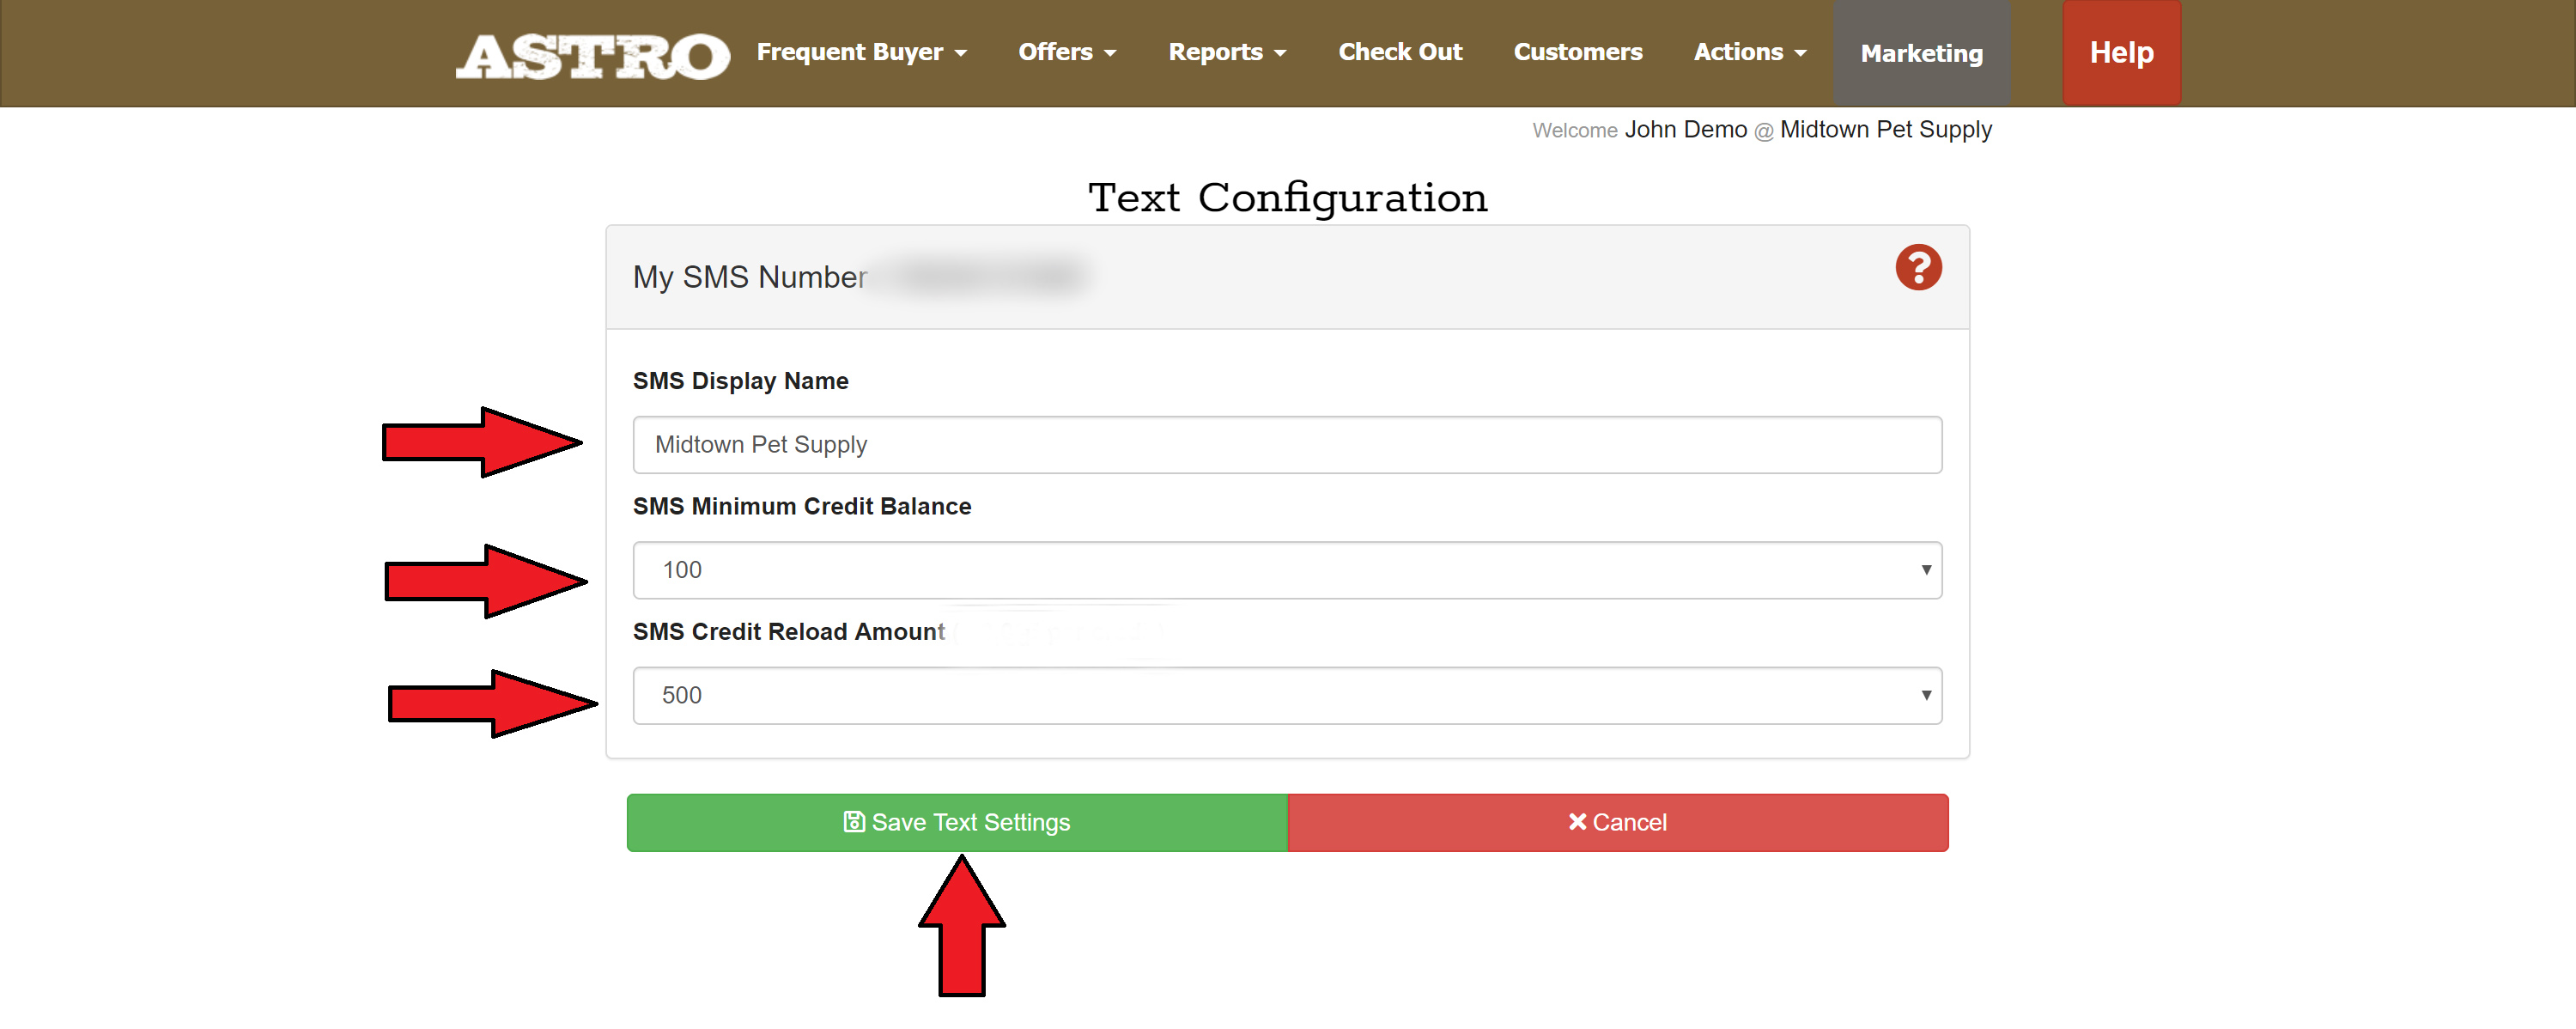
Task: Select the Marketing tab
Action: pos(1920,53)
